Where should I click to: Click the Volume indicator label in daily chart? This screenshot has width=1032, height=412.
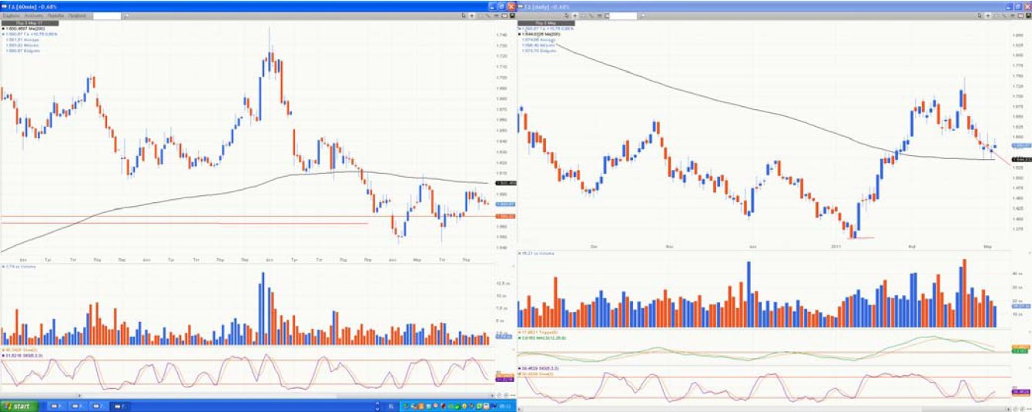coord(531,253)
